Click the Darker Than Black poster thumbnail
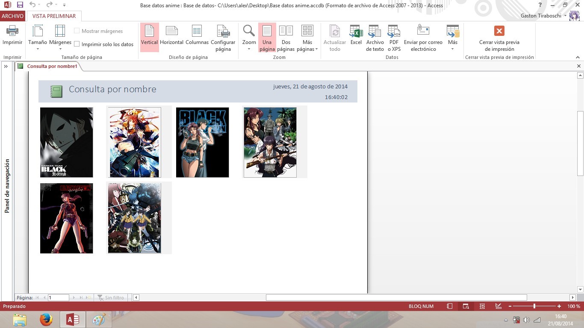584x328 pixels. [66, 142]
